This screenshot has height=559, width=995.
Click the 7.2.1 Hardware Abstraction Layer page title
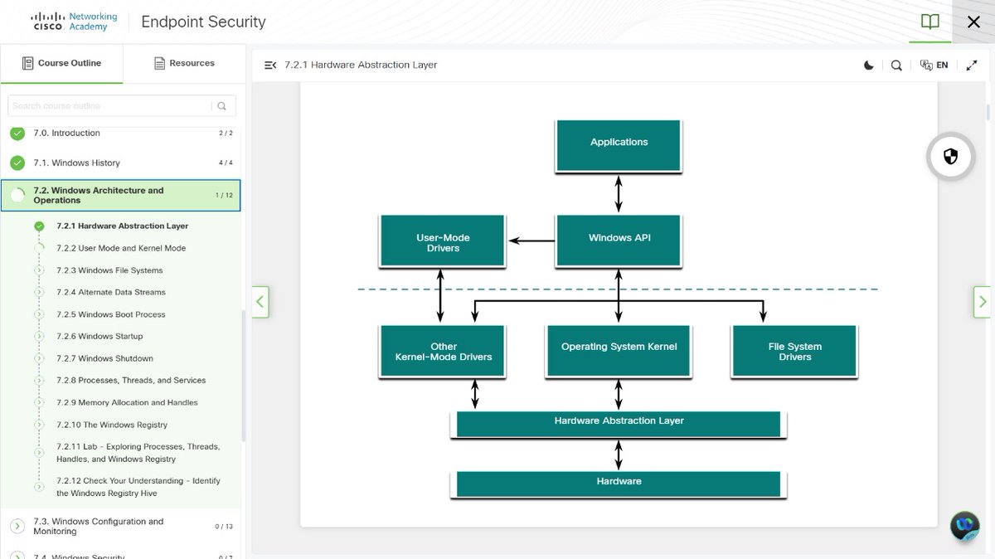(x=361, y=65)
